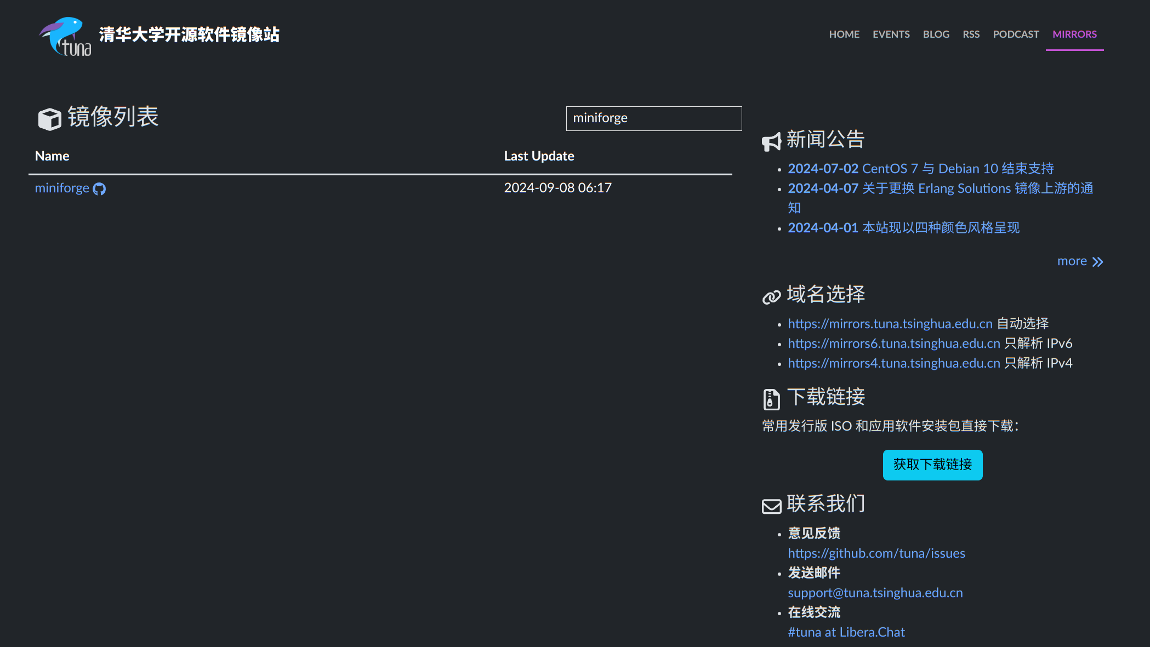Open the mirrors6 IPv6 domain link
The width and height of the screenshot is (1150, 647).
click(894, 343)
